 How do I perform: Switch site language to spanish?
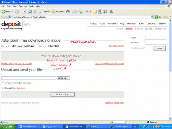(149, 29)
